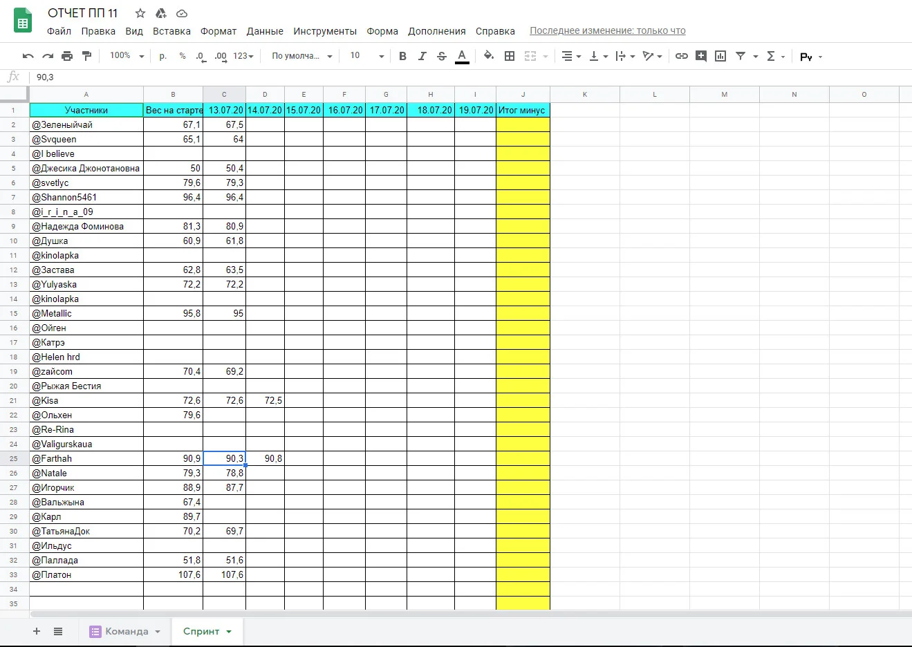Format as currency (р.)
The height and width of the screenshot is (647, 912).
163,56
